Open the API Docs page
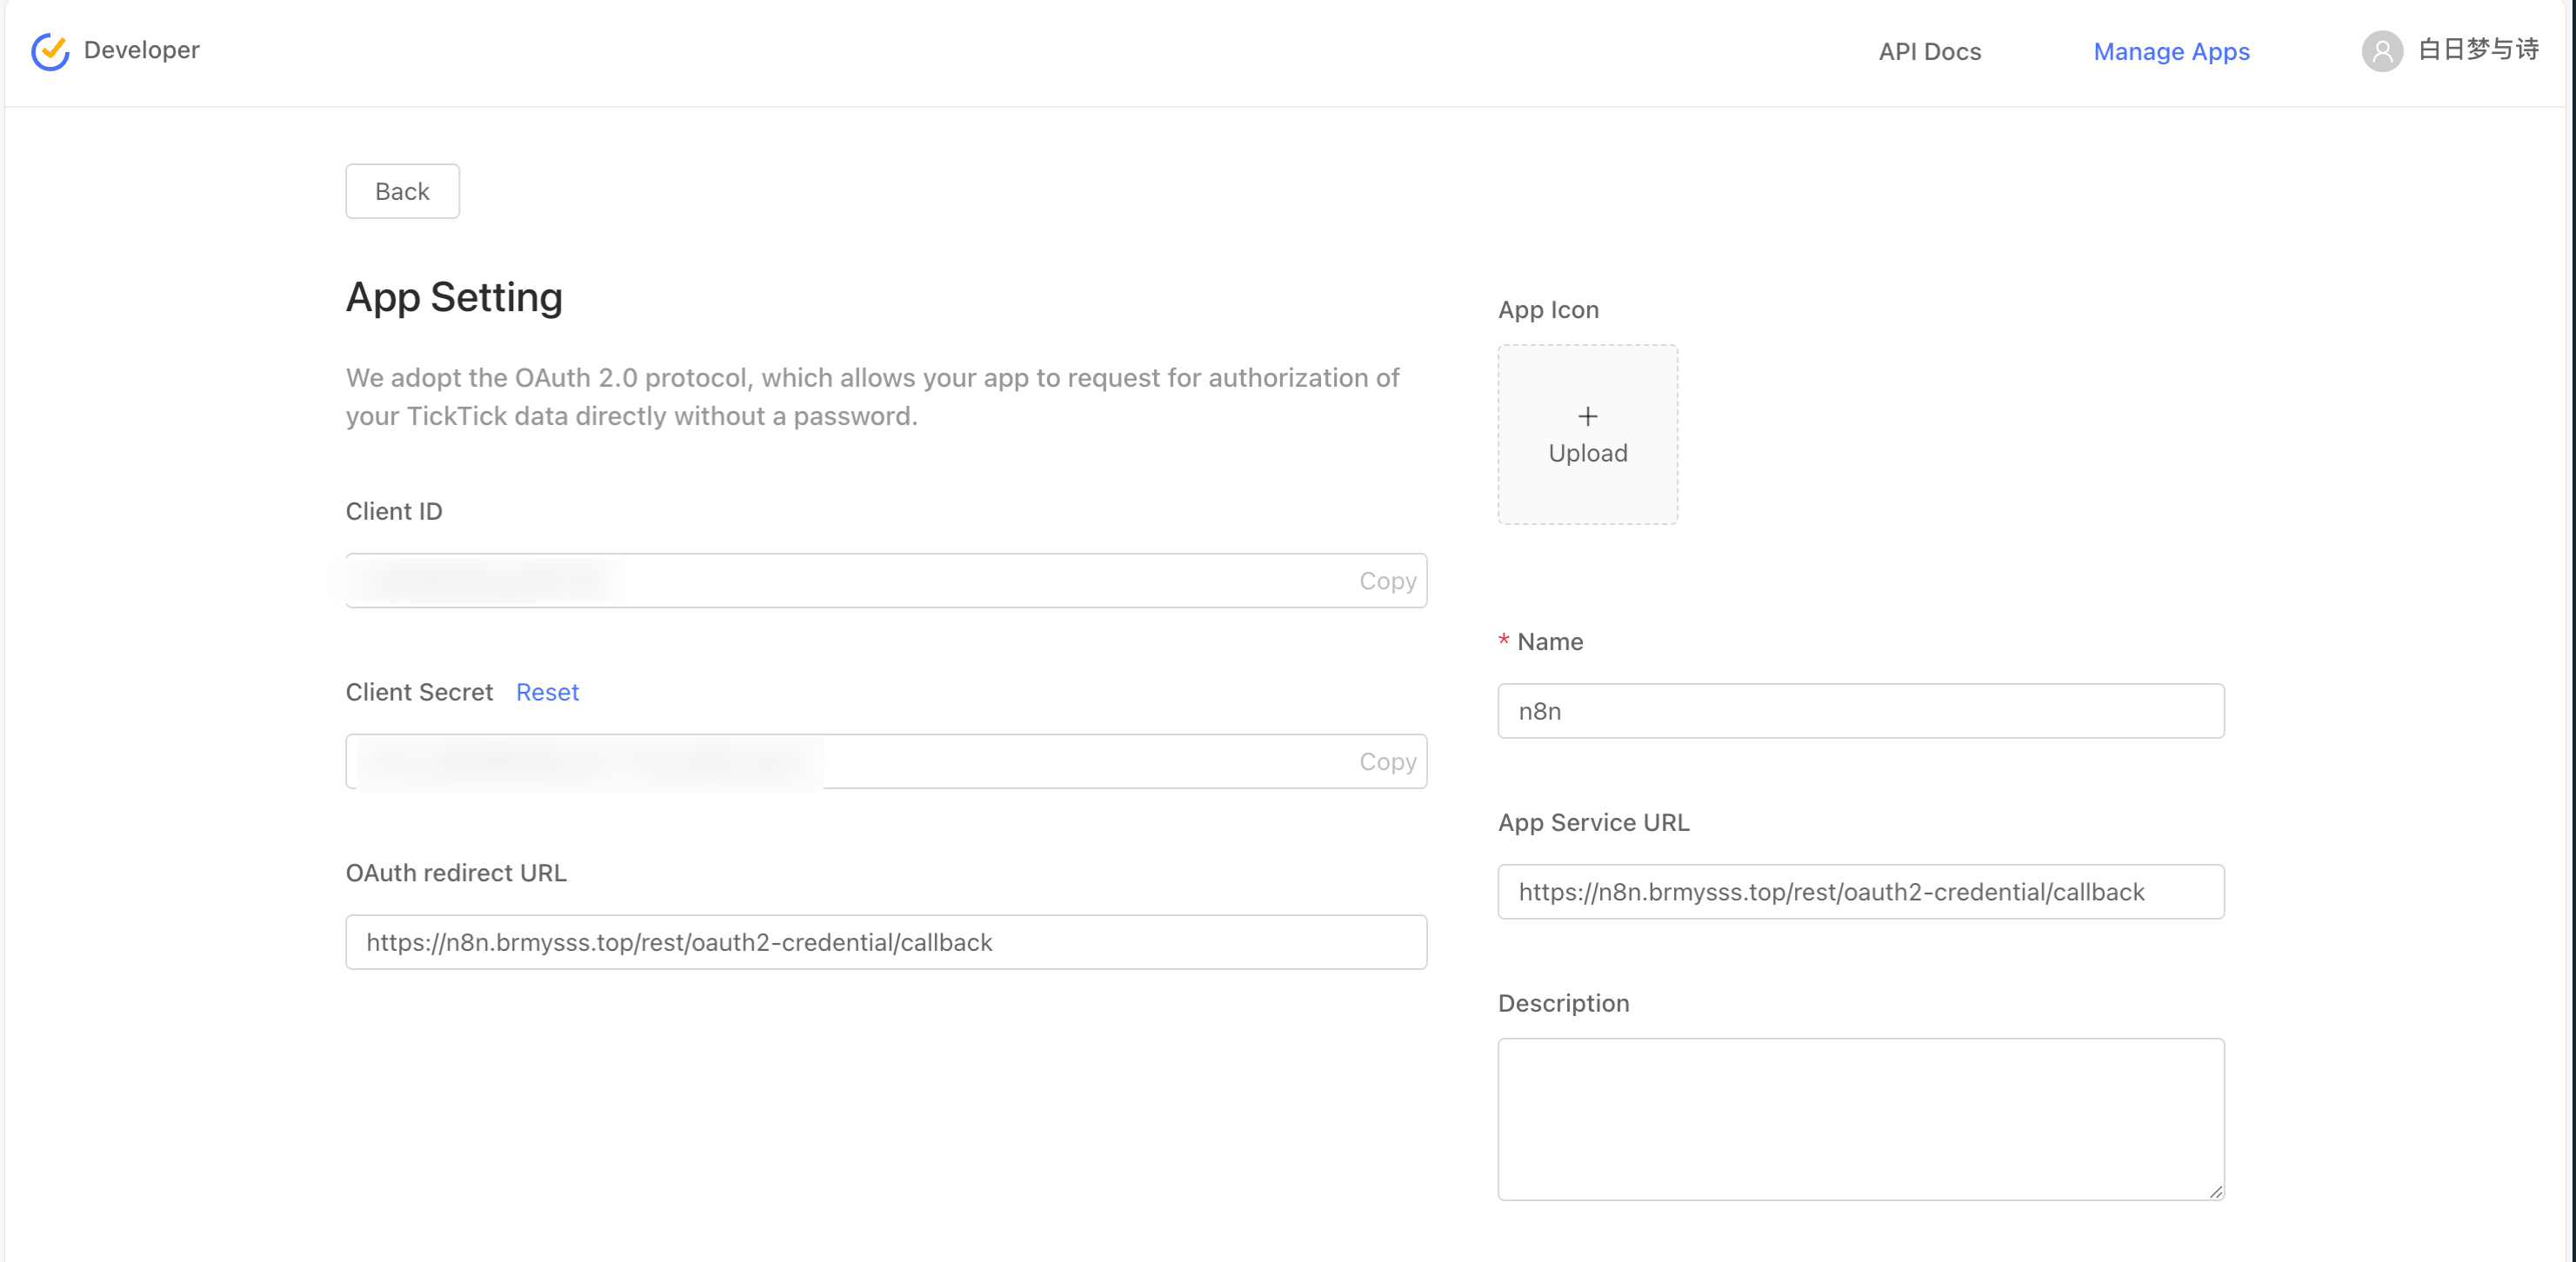 [x=1929, y=51]
